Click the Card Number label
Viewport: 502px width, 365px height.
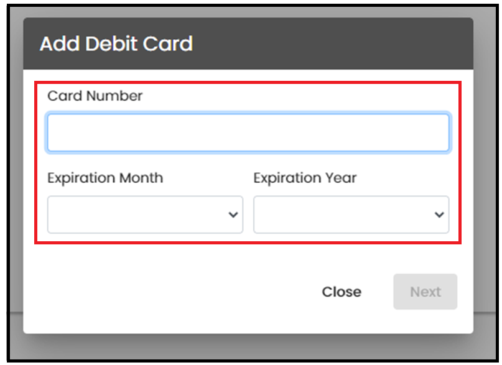pyautogui.click(x=95, y=96)
